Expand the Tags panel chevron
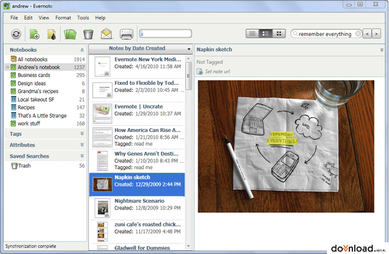This screenshot has width=389, height=254. tap(82, 134)
